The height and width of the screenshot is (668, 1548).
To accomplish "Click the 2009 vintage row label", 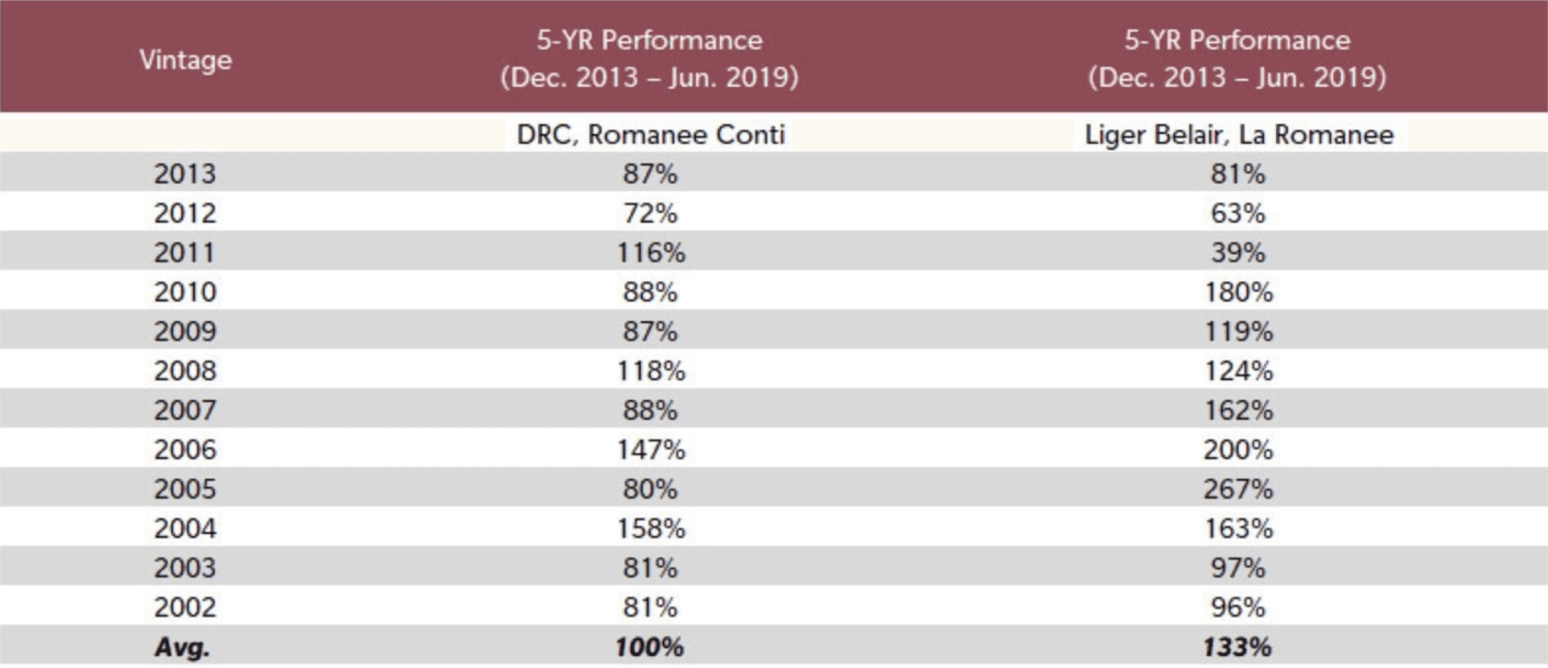I will click(185, 332).
